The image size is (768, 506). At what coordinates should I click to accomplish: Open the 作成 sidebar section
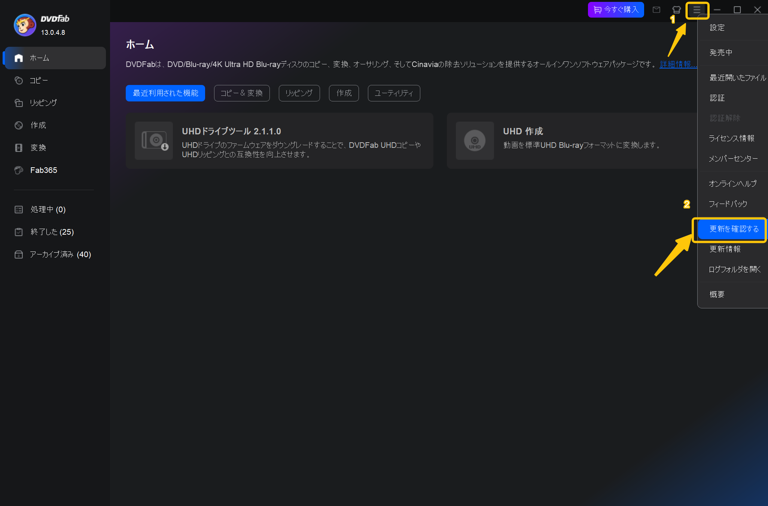pos(55,125)
